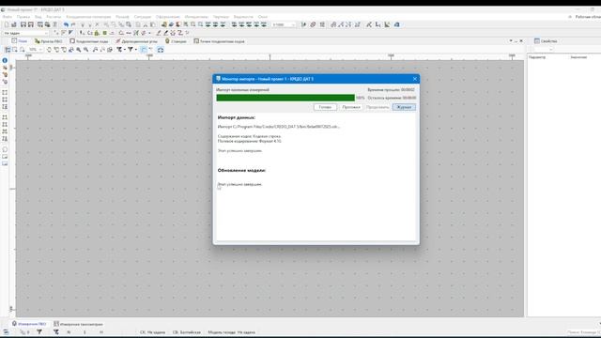601x338 pixels.
Task: Open the Интерактивы menu
Action: click(x=196, y=17)
